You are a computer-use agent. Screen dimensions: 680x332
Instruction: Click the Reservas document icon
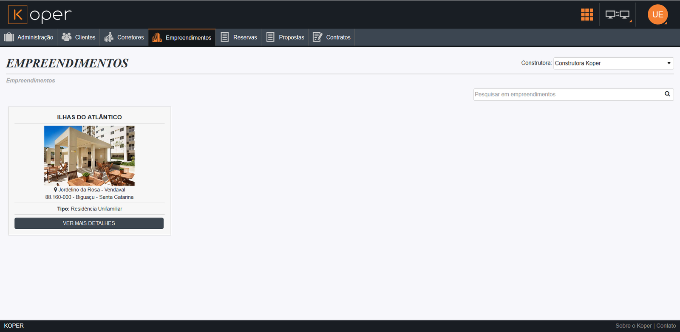click(225, 37)
